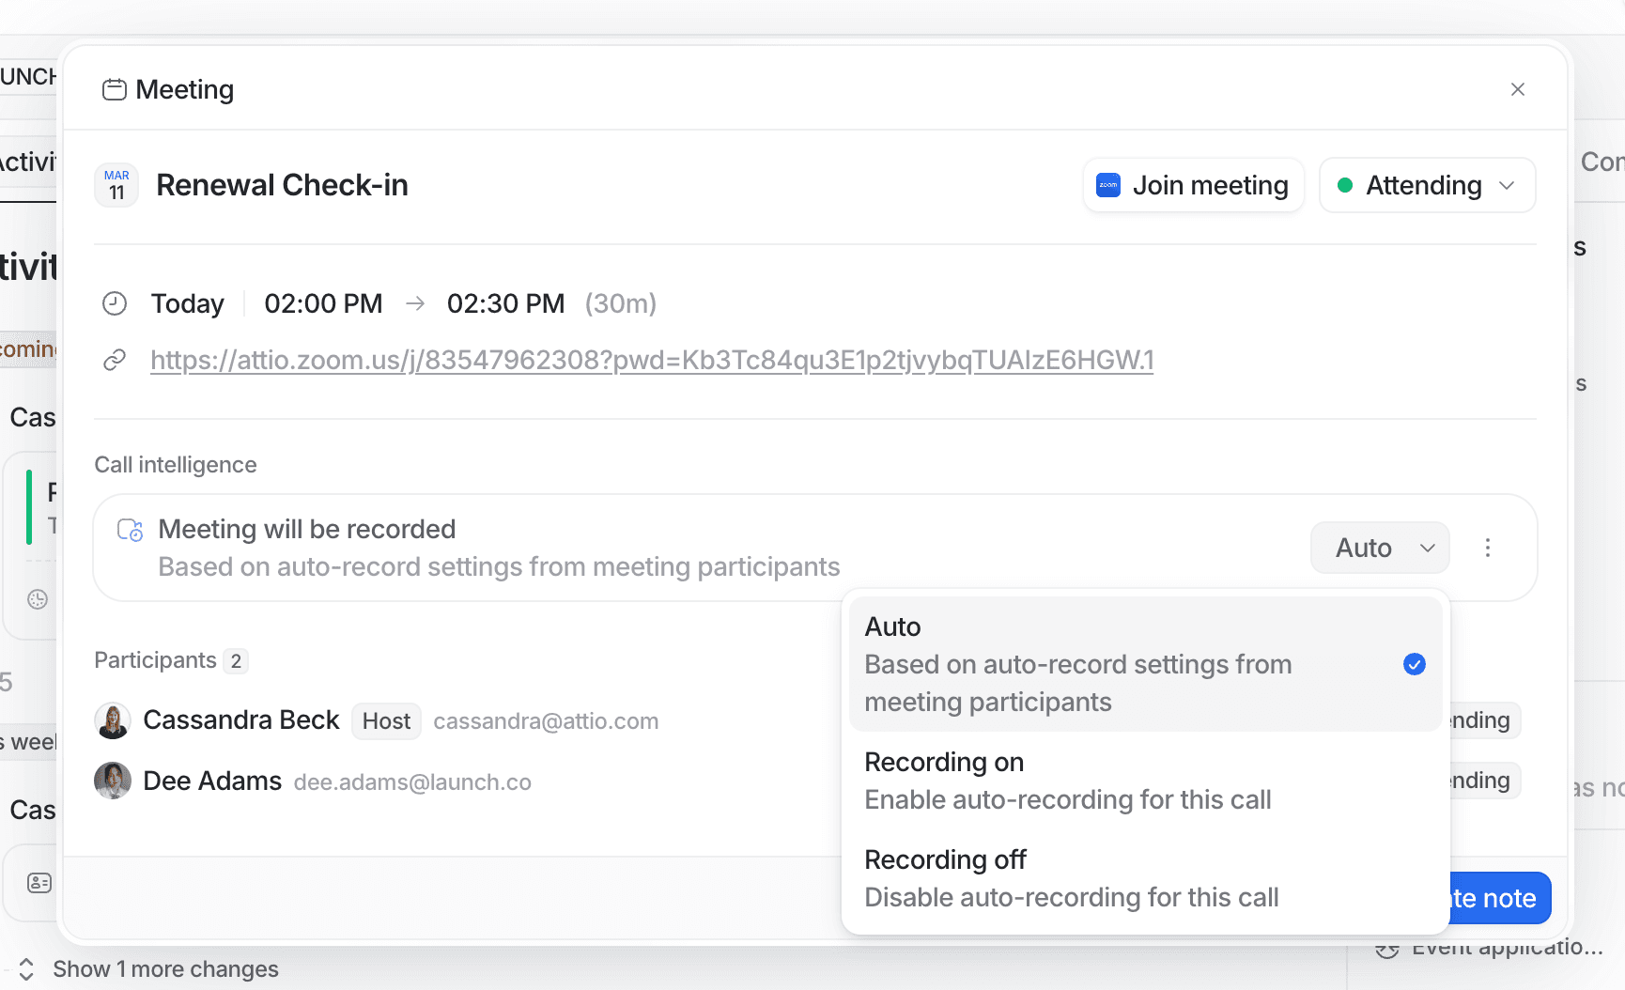The image size is (1625, 990).
Task: Click the Host badge next to Cassandra Beck
Action: click(386, 720)
